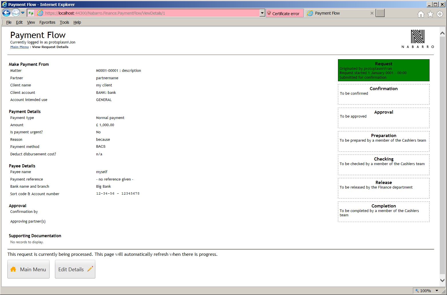The width and height of the screenshot is (447, 295).
Task: Click the Approval stage box
Action: coord(383,118)
